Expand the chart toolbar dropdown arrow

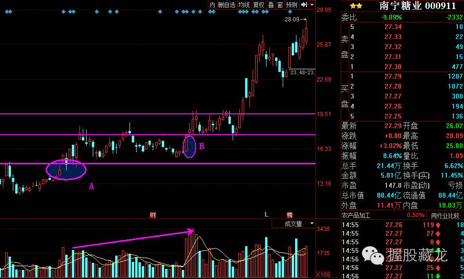click(x=312, y=5)
